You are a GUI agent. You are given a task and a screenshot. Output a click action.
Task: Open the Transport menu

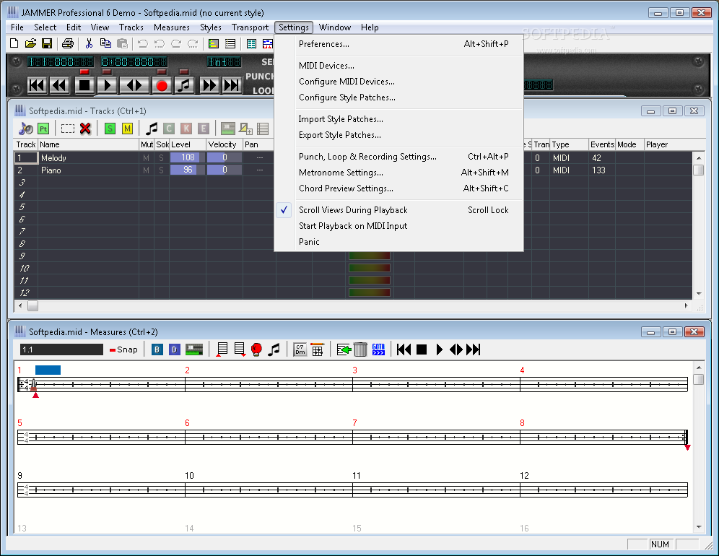250,27
